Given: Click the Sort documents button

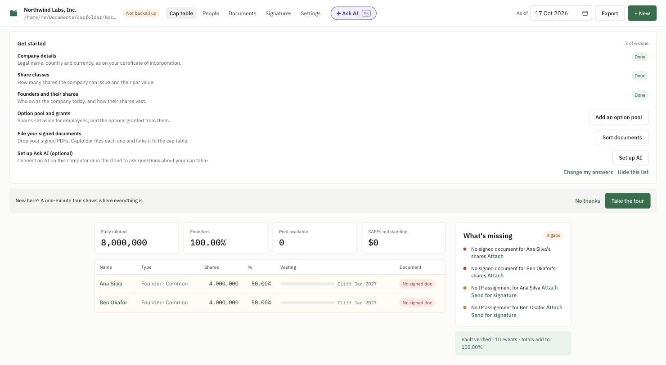Looking at the screenshot, I should [622, 138].
